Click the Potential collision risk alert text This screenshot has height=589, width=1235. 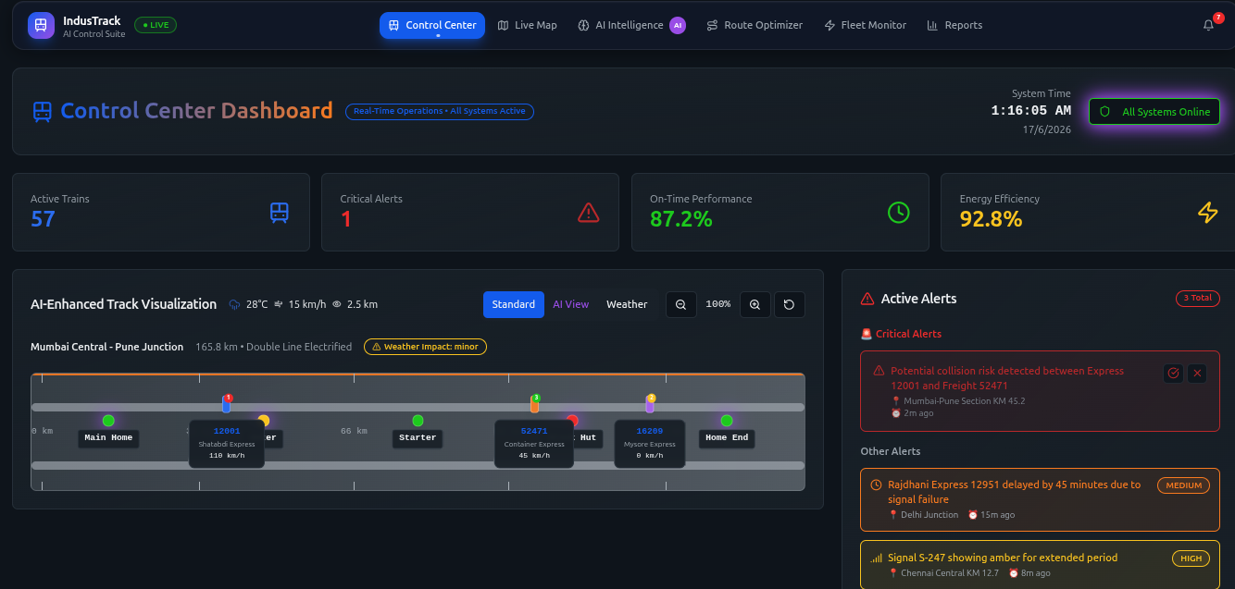(1007, 378)
